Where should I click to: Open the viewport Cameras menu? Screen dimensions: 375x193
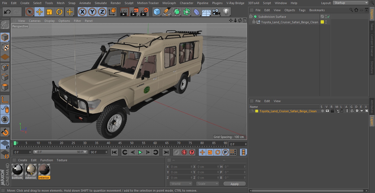point(35,21)
